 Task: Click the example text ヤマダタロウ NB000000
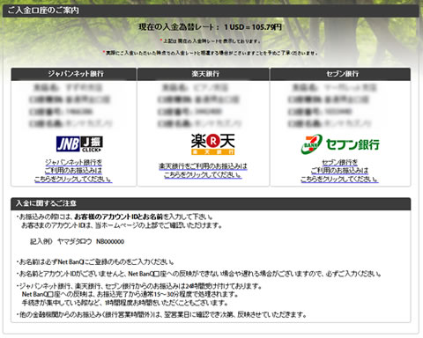pyautogui.click(x=91, y=241)
